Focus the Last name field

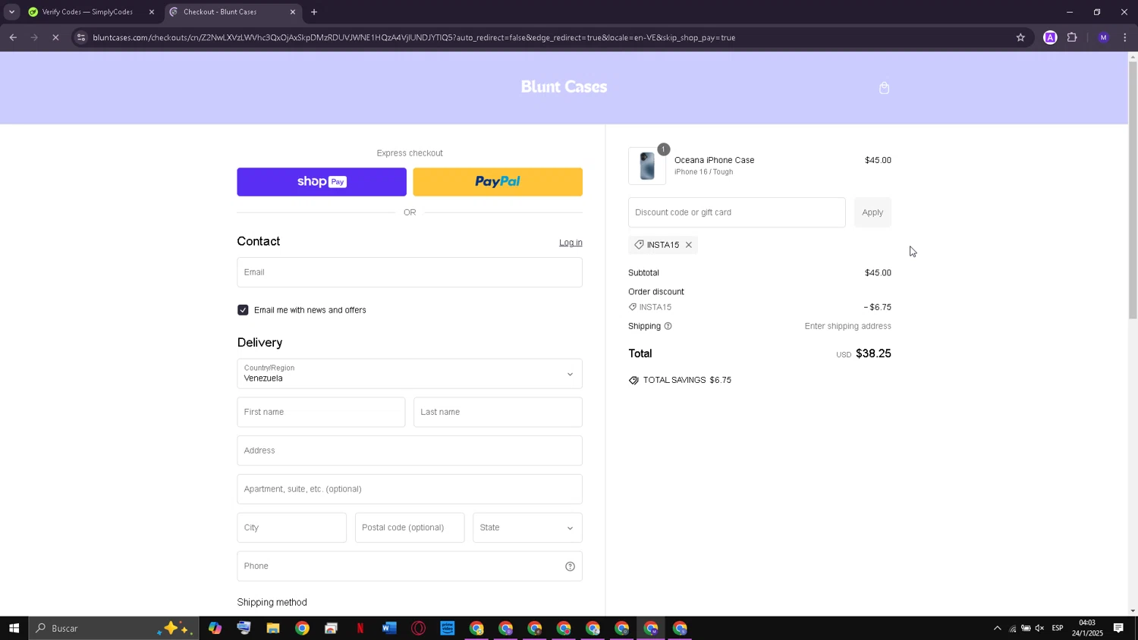point(498,413)
